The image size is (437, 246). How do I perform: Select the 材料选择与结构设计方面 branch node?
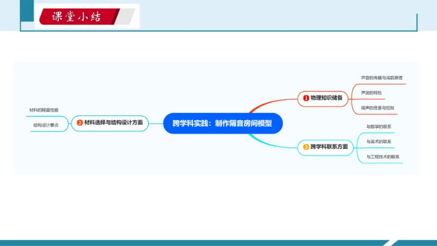(113, 122)
